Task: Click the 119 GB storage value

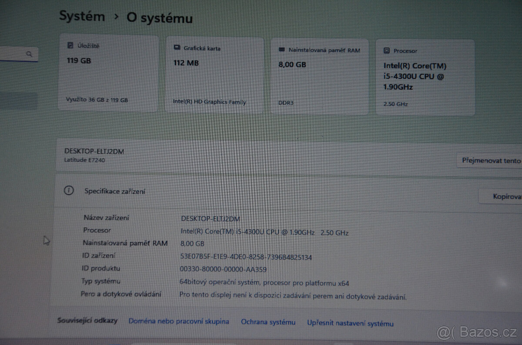Action: click(x=79, y=61)
